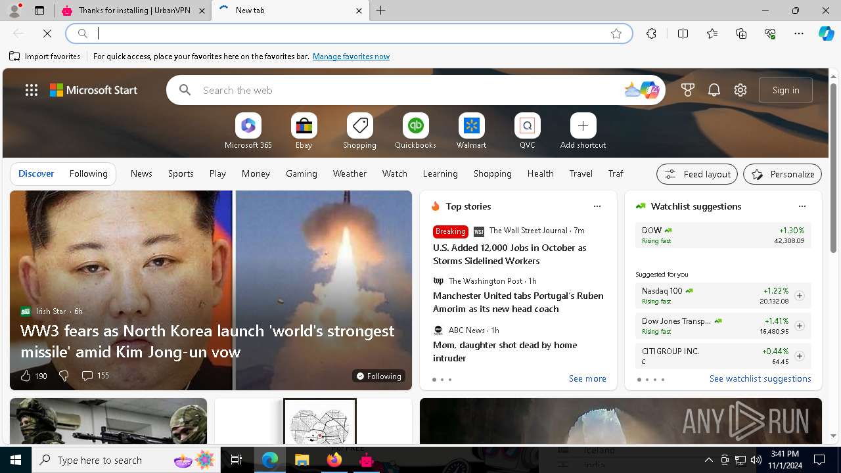Open comments on North Korea article
The width and height of the screenshot is (841, 473).
point(95,376)
